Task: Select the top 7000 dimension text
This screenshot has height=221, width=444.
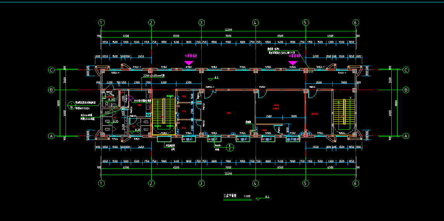Action: (x=228, y=36)
